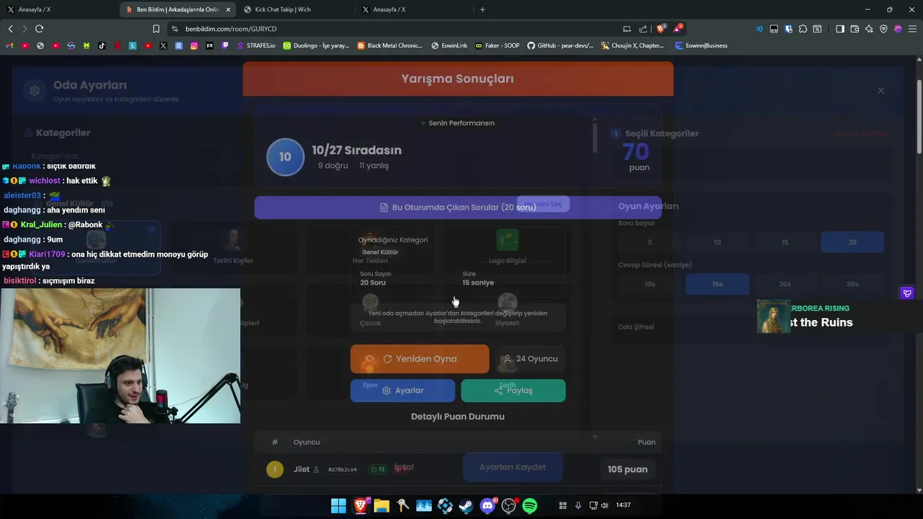Open the GitHub pear-devs bookmark
923x519 pixels.
tap(560, 45)
